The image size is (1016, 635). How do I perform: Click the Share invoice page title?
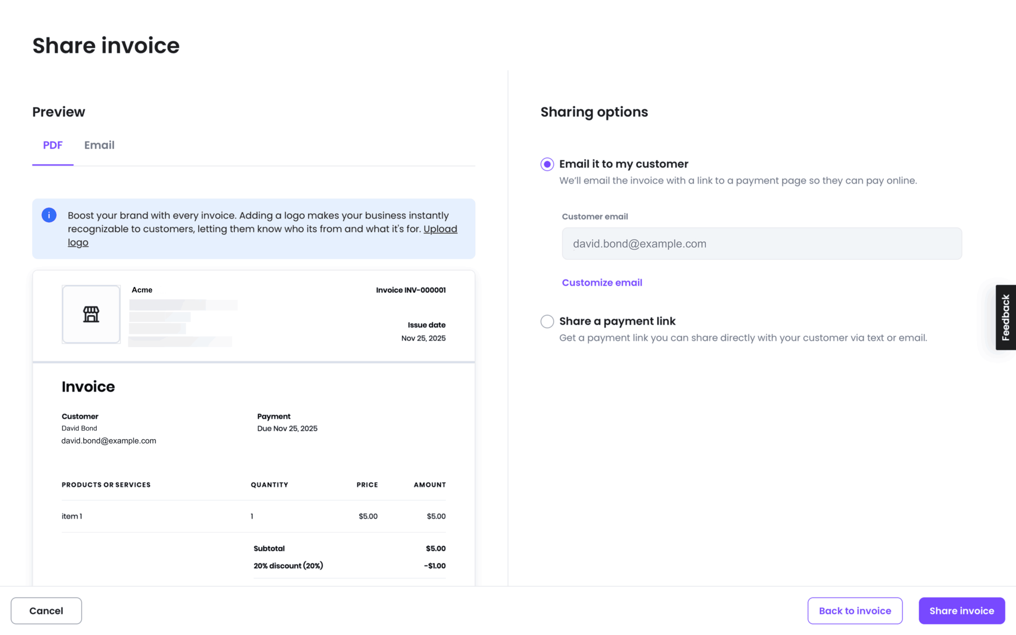pos(106,46)
